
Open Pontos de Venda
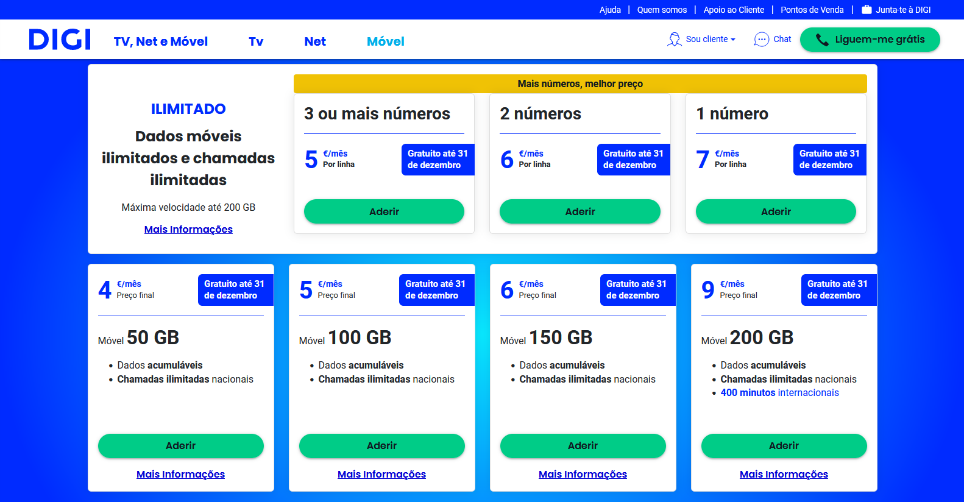812,10
